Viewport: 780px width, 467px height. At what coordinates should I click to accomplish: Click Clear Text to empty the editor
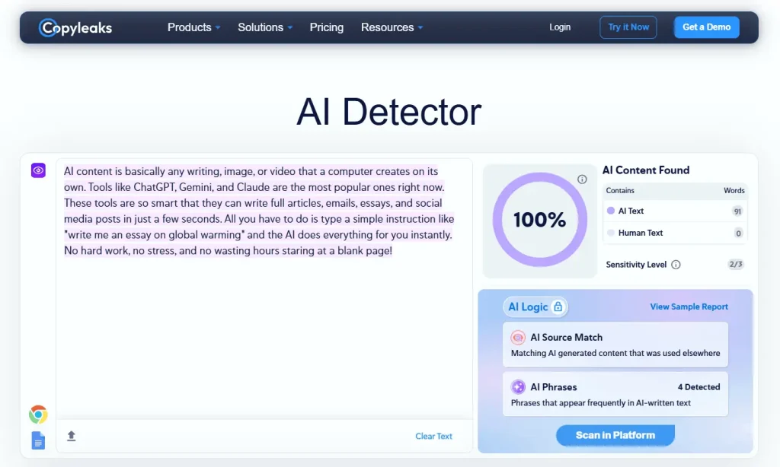coord(433,437)
